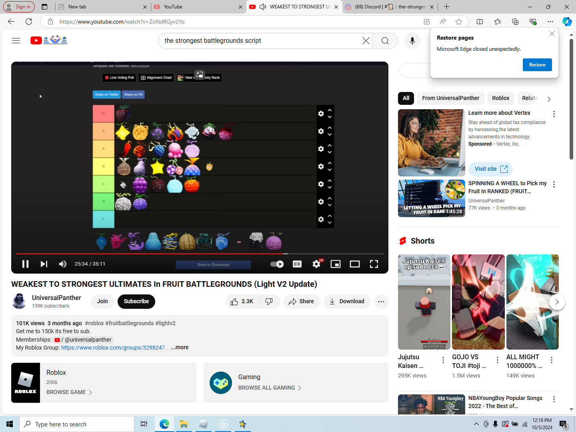576x432 pixels.
Task: Mute the playing tab speaker icon
Action: (x=263, y=7)
